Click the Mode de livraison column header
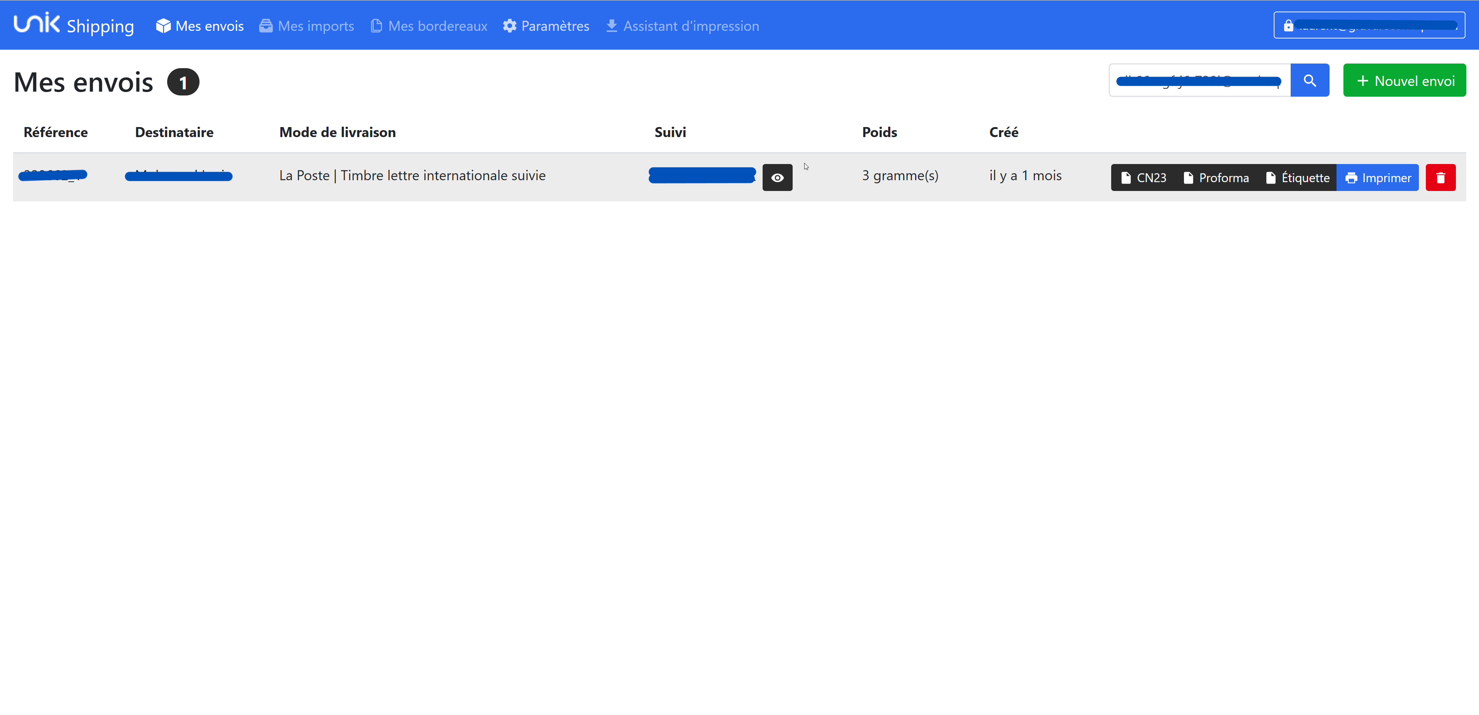 [x=338, y=132]
